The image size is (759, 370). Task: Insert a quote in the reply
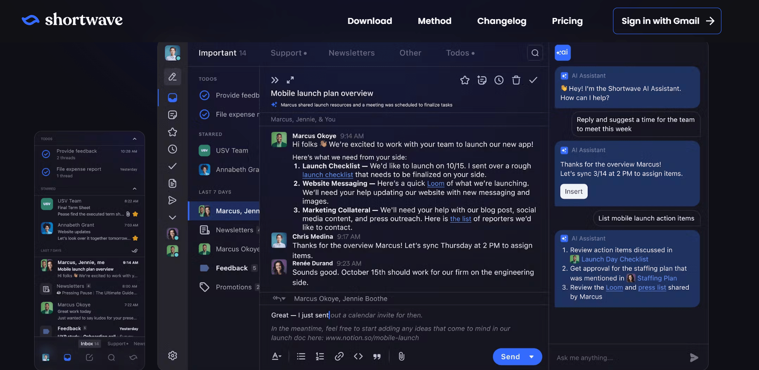point(377,357)
